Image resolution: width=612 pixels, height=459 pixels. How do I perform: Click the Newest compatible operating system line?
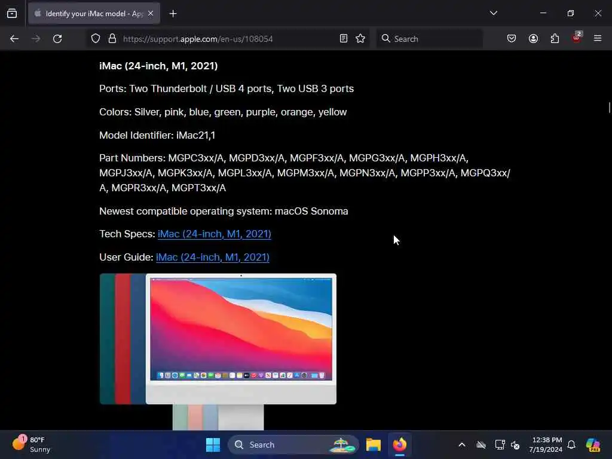224,211
